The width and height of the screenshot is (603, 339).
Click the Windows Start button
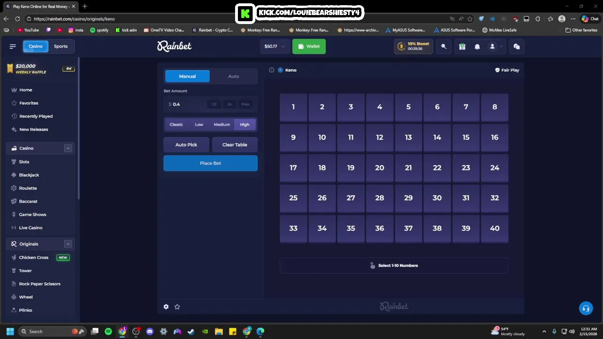tap(10, 331)
